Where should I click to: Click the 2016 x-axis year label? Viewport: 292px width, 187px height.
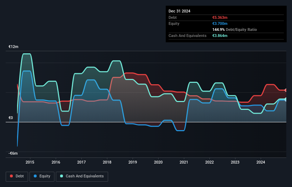point(56,162)
